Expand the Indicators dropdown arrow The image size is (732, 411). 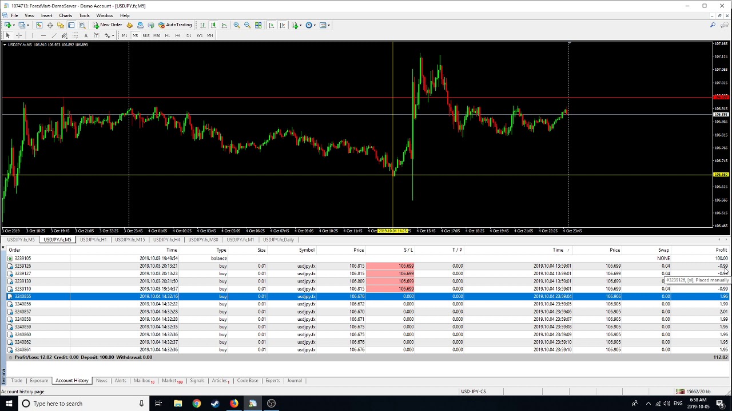tap(301, 25)
